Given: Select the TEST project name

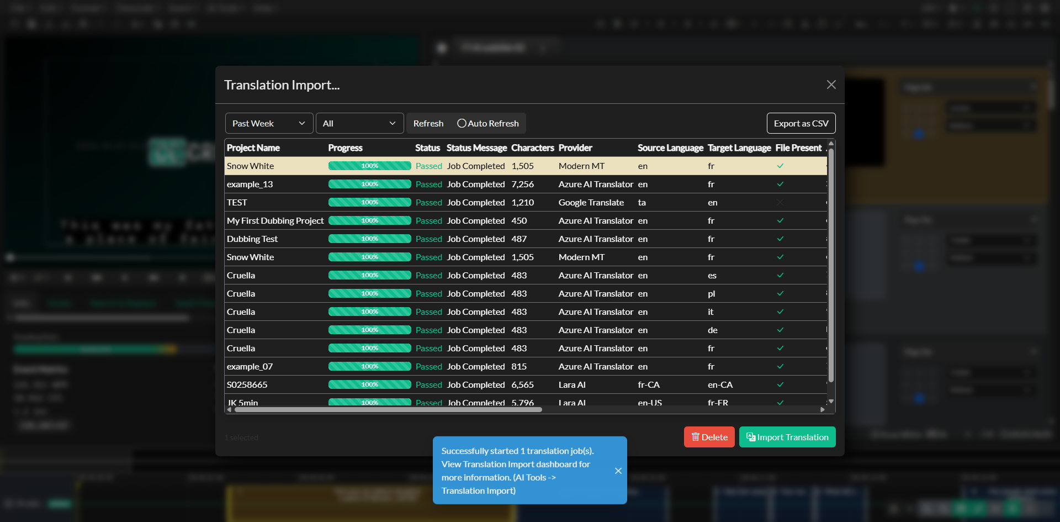Looking at the screenshot, I should (x=237, y=202).
